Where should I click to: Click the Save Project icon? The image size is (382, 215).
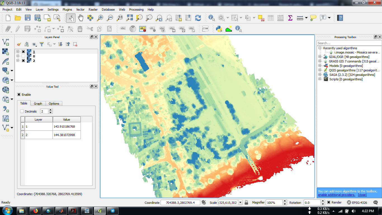(x=27, y=18)
